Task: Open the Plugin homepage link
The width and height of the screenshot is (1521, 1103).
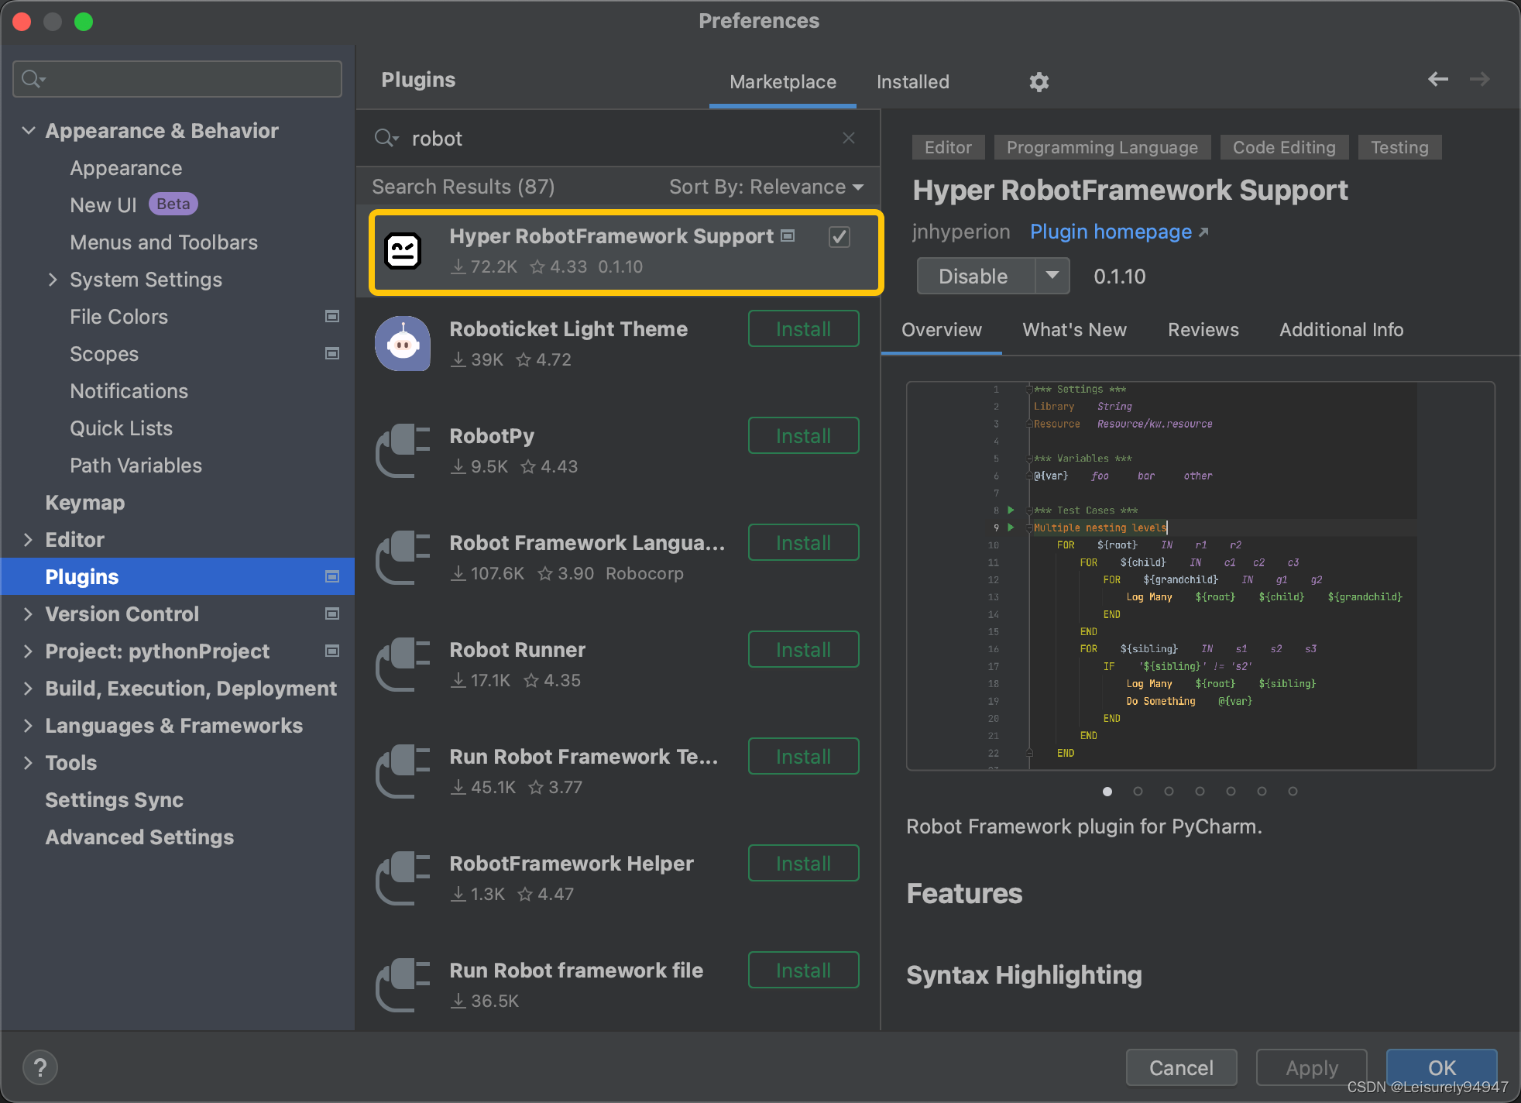Action: click(x=1111, y=232)
